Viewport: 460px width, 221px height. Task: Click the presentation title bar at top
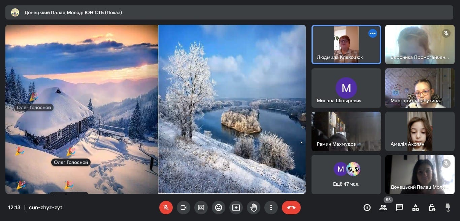coord(230,12)
